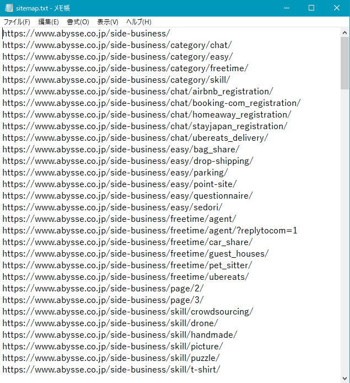
Task: Maximize the sitemap.txt Notepad window
Action: [311, 8]
